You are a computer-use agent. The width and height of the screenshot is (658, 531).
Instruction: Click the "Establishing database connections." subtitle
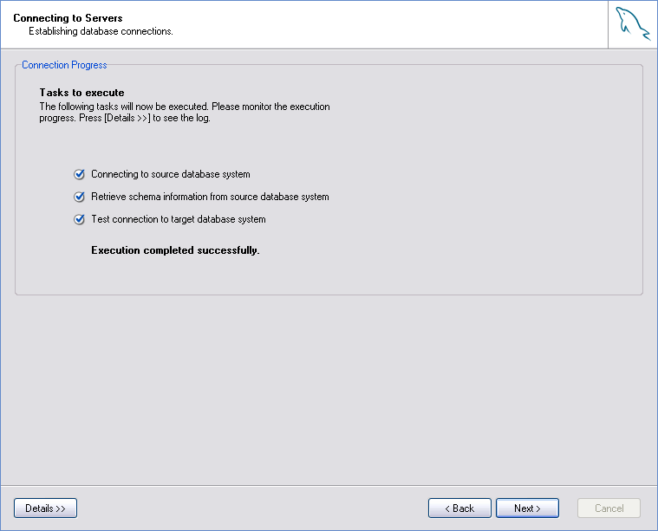(101, 31)
